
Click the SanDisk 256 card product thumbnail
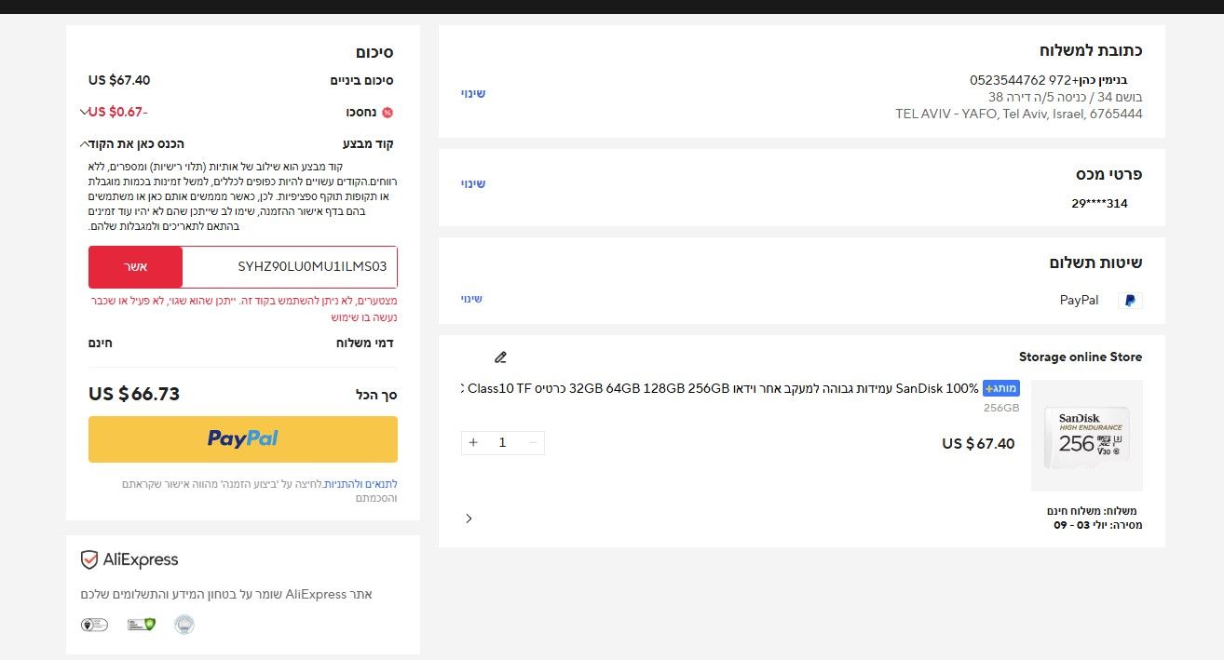click(1087, 436)
